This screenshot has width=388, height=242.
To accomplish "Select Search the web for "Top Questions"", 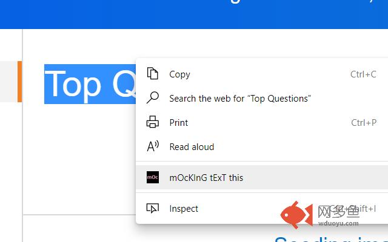I will [262, 98].
